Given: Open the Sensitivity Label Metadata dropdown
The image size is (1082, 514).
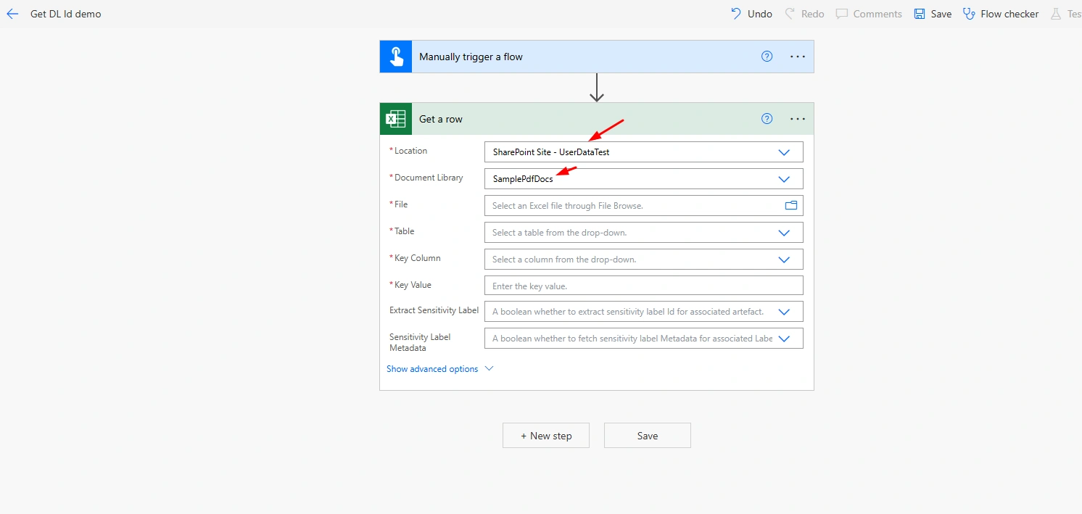Looking at the screenshot, I should pyautogui.click(x=784, y=339).
